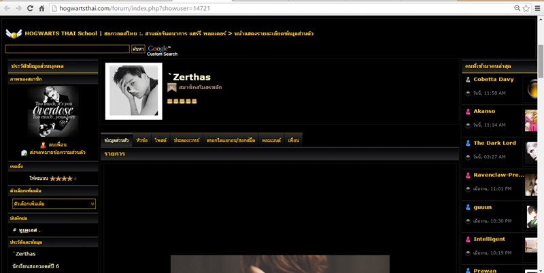Open Intelligent's profile link
The width and height of the screenshot is (544, 273).
(x=489, y=240)
